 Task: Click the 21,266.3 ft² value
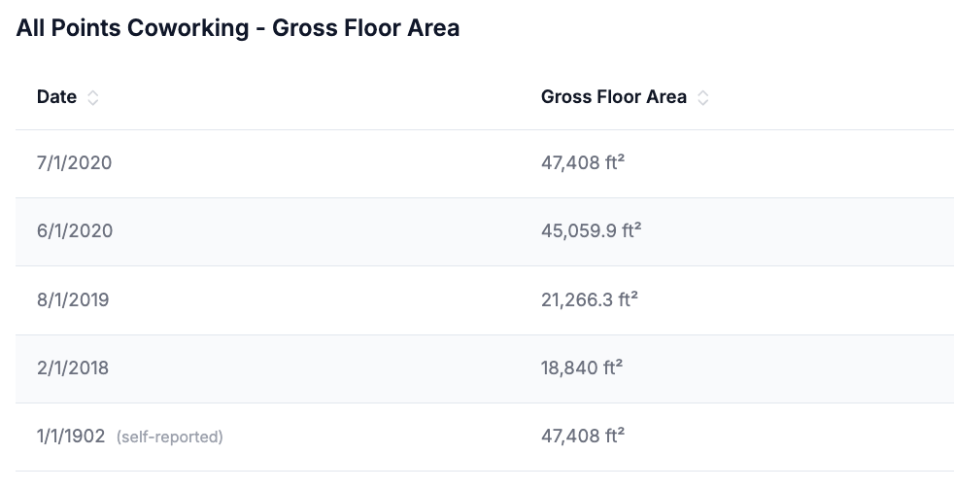590,299
